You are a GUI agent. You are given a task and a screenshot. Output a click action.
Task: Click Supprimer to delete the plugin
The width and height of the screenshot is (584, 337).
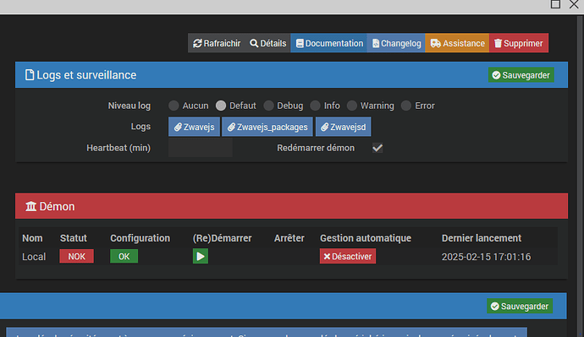click(x=519, y=43)
